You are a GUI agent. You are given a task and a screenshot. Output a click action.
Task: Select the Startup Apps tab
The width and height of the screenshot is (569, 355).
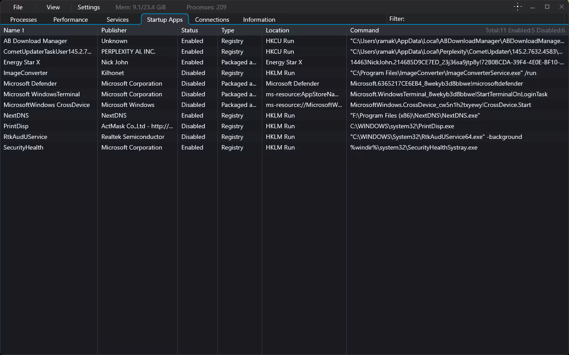[165, 20]
